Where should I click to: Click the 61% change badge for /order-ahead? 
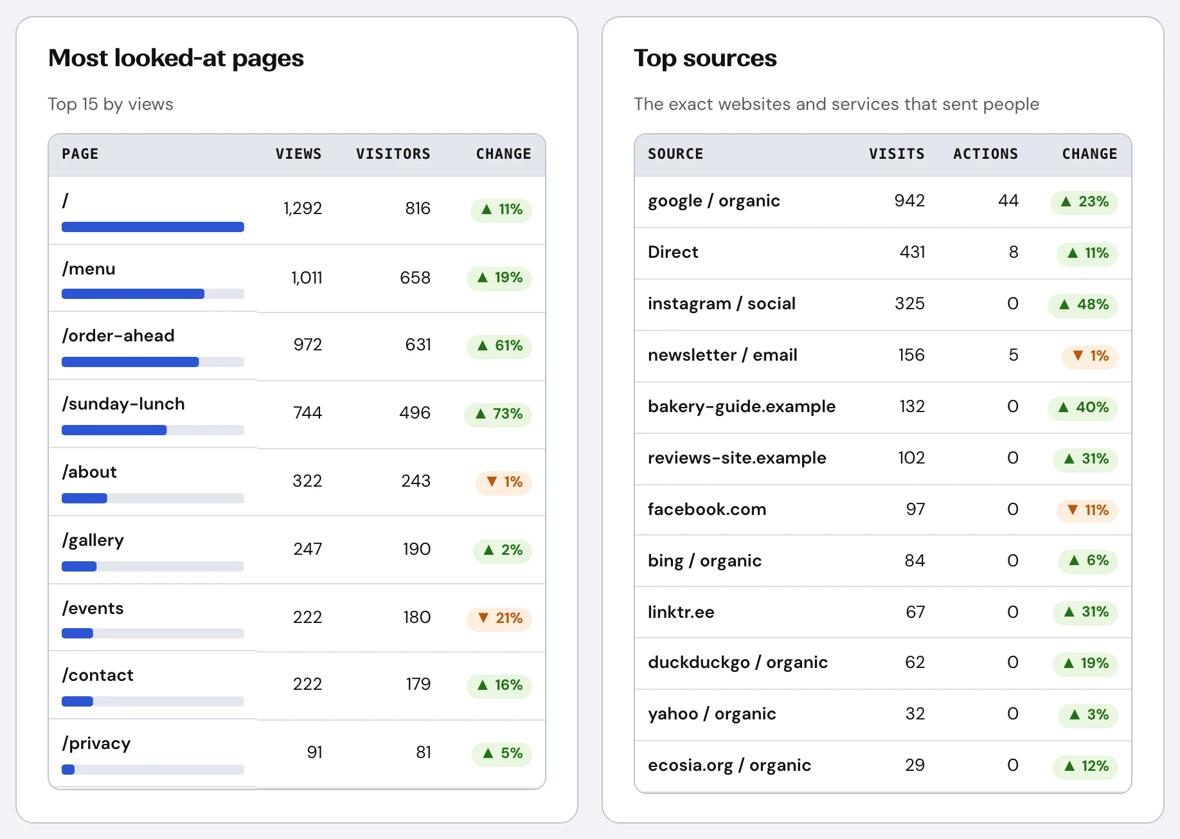pyautogui.click(x=499, y=346)
